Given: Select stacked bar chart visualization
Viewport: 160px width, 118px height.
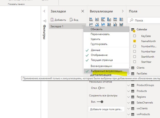Looking at the screenshot, I should [x=91, y=19].
